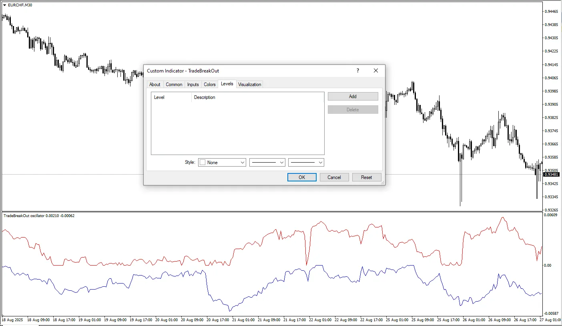Viewport: 562px width, 326px height.
Task: Click the triangle beside EURCHF,M30 label
Action: pos(4,5)
